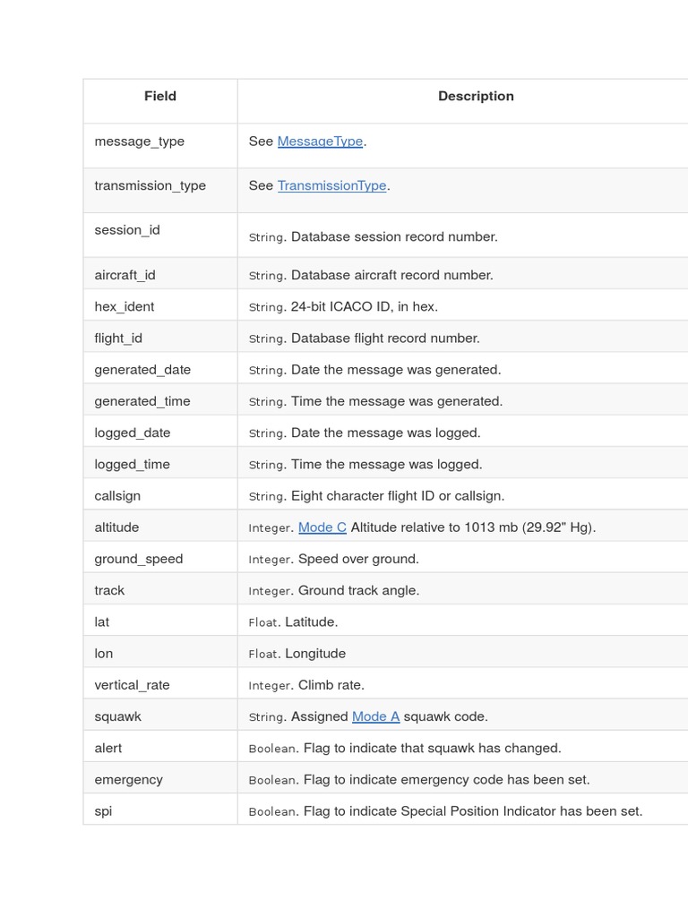Follow the Mode A hyperlink
Image resolution: width=688 pixels, height=917 pixels.
(375, 716)
